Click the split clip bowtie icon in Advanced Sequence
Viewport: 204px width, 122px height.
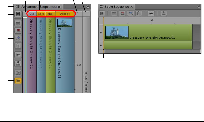(18, 14)
